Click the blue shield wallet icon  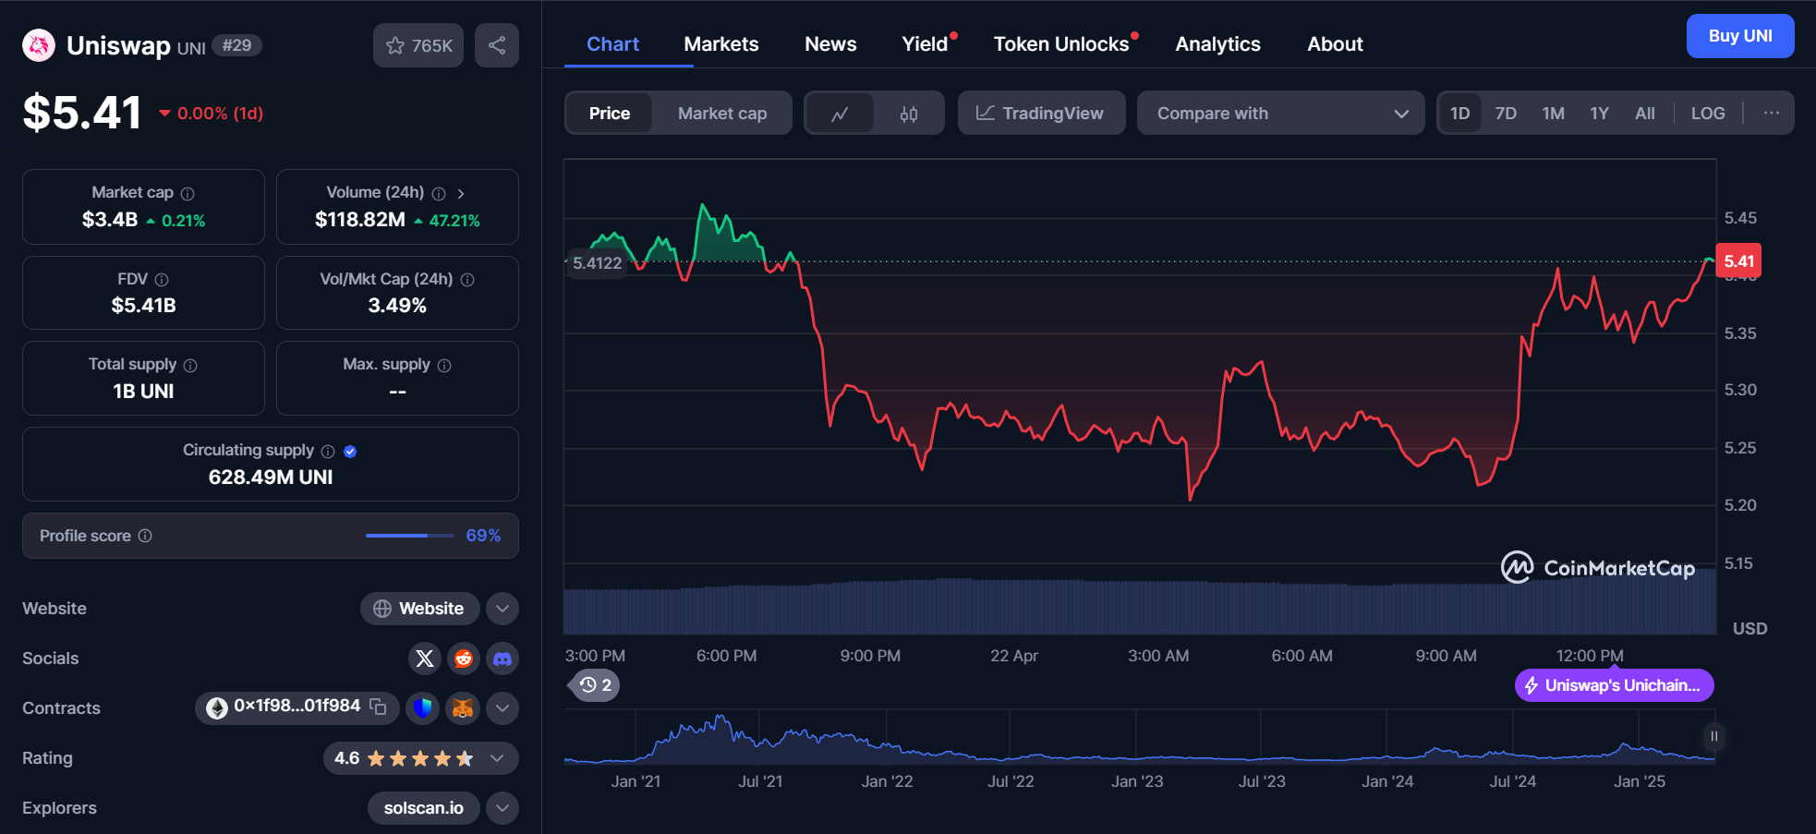coord(423,708)
